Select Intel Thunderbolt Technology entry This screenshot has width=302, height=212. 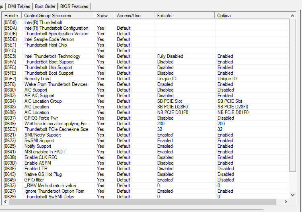[x=52, y=56]
